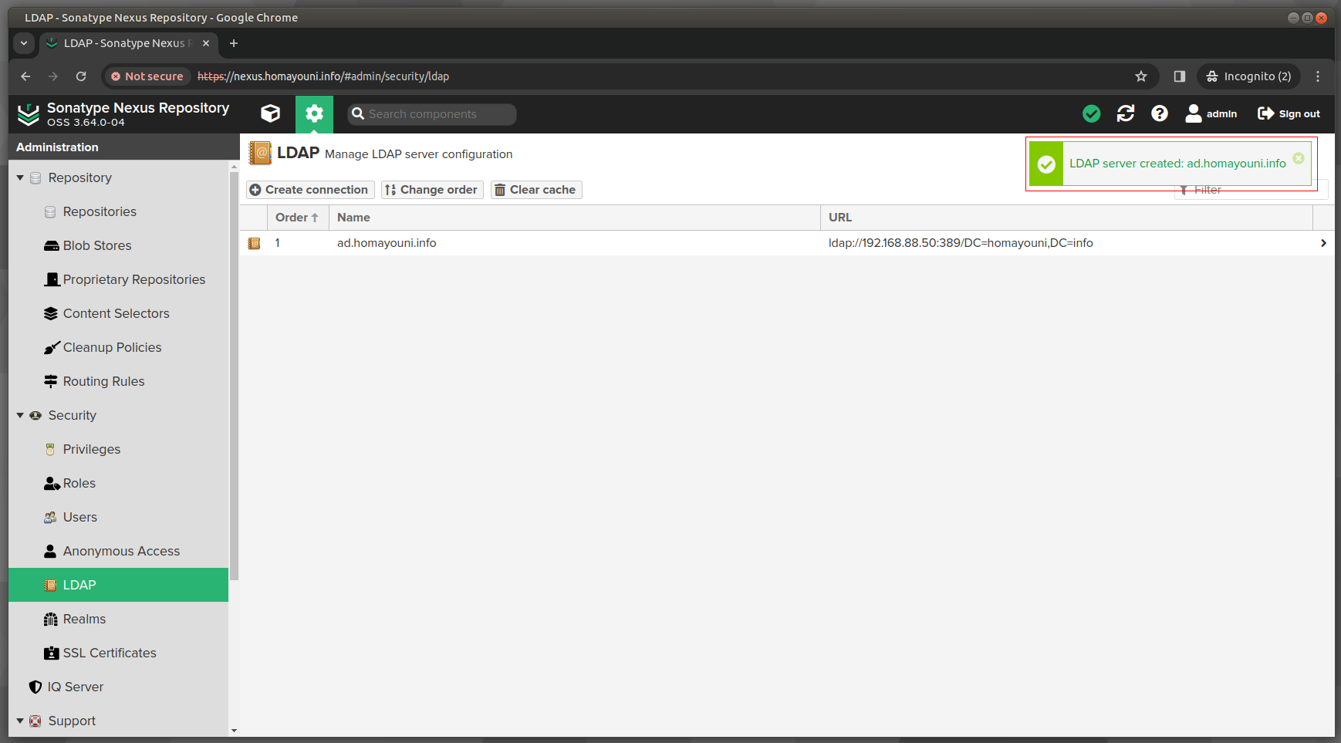
Task: Click the address book icon in row 1
Action: point(254,243)
